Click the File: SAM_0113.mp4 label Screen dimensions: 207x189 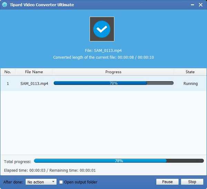(x=103, y=51)
